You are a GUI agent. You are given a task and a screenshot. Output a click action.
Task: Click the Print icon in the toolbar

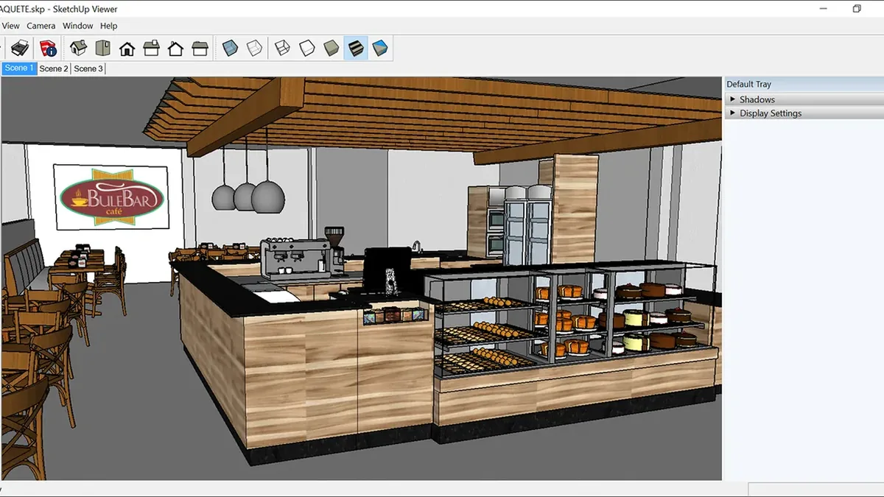(19, 49)
